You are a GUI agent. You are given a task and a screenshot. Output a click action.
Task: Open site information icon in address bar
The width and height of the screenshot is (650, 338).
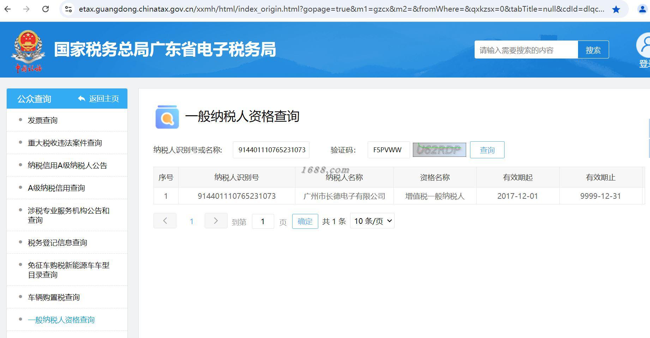(x=68, y=9)
